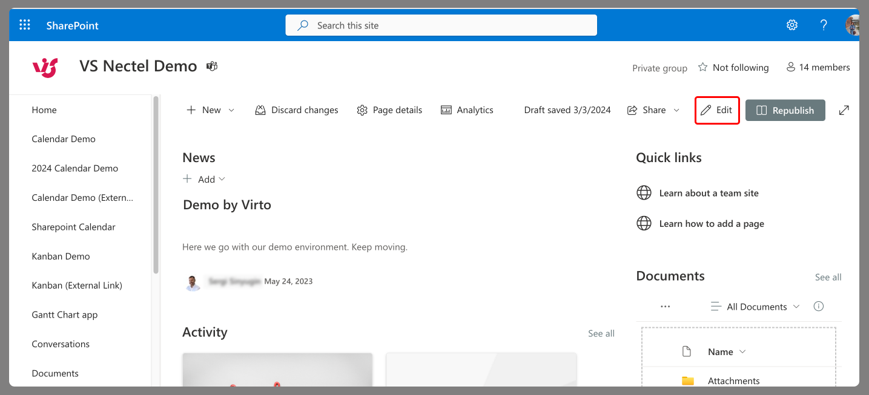This screenshot has width=869, height=395.
Task: Click the Attachments folder icon
Action: [x=687, y=380]
